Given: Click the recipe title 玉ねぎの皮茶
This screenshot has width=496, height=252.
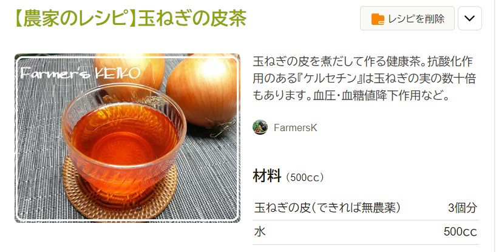Looking at the screenshot, I should [192, 18].
